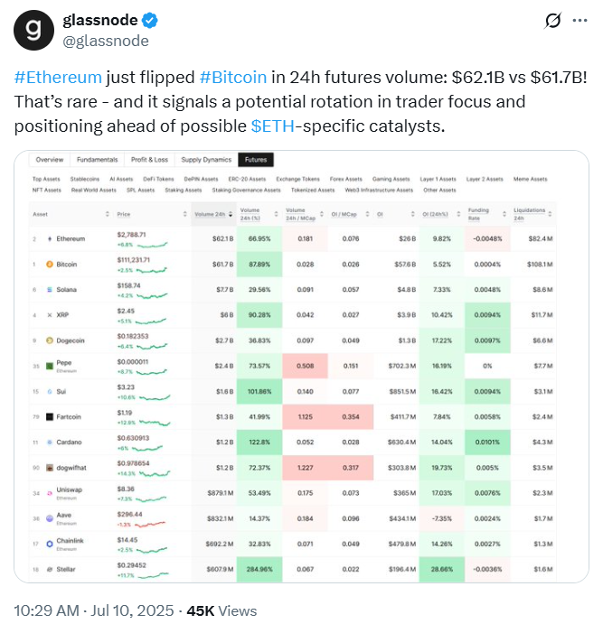This screenshot has height=624, width=603.
Task: Open the Supply Dynamics tab
Action: (x=206, y=160)
